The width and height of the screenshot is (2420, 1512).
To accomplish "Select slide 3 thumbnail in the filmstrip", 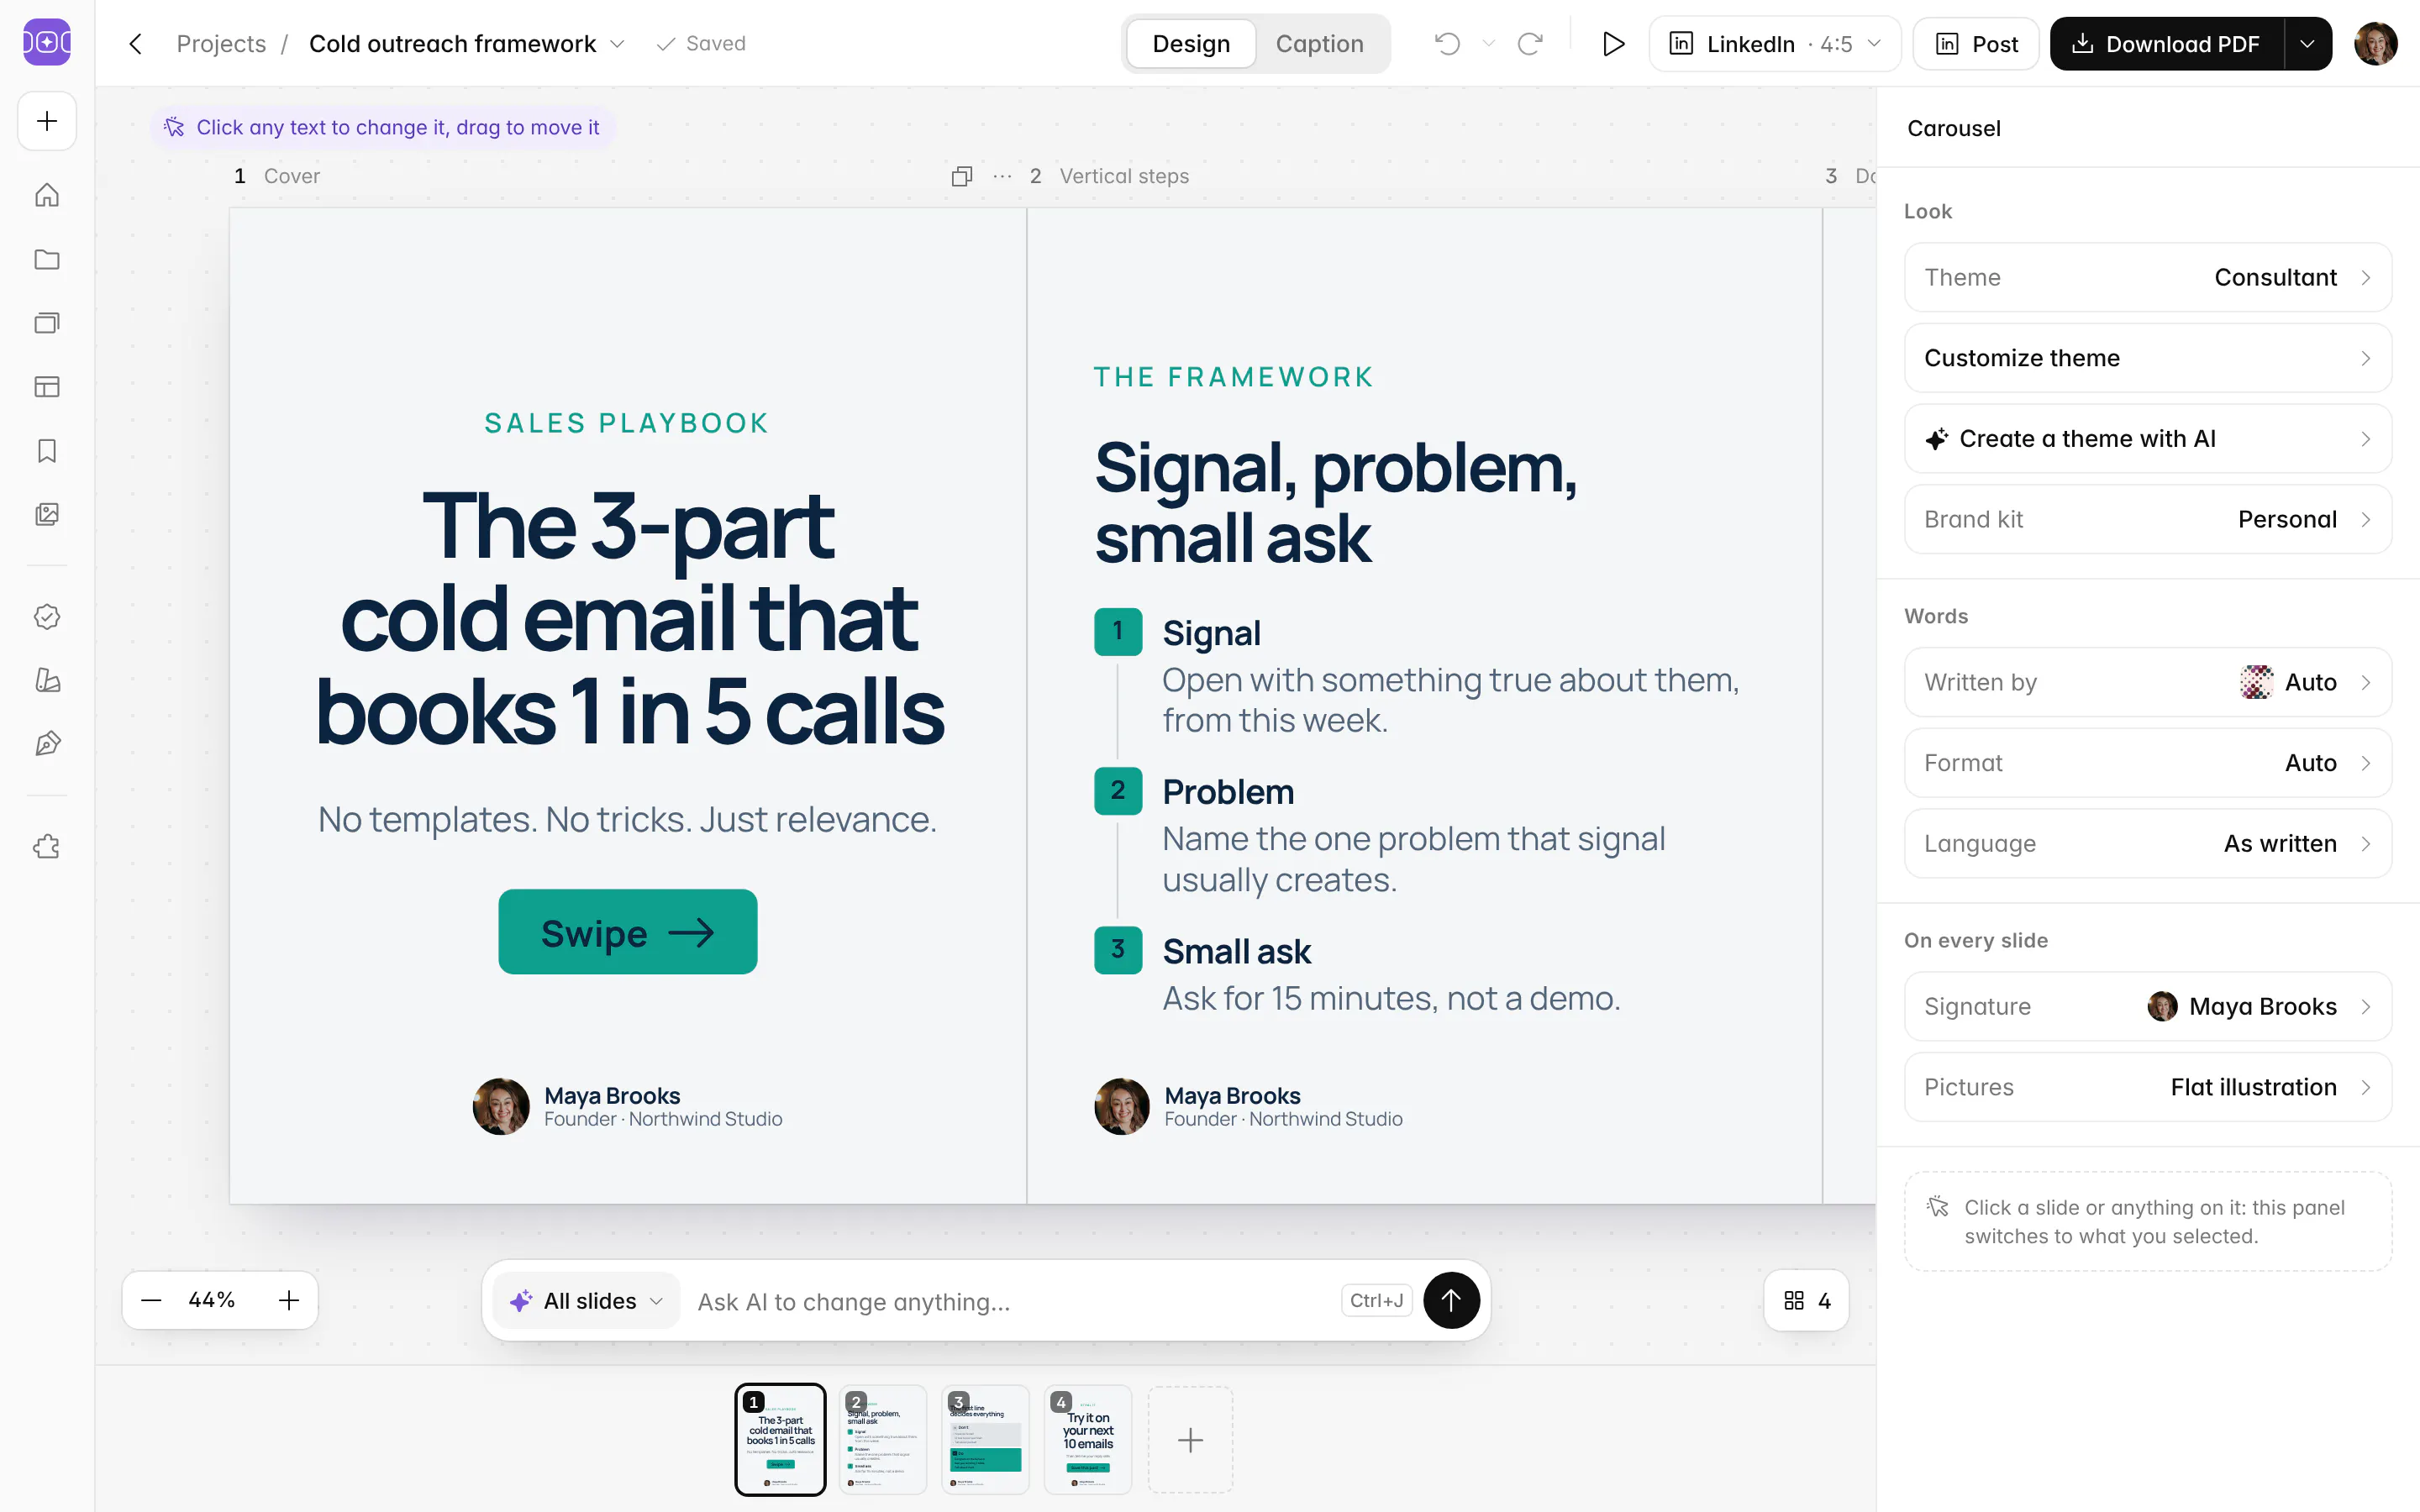I will pos(984,1440).
